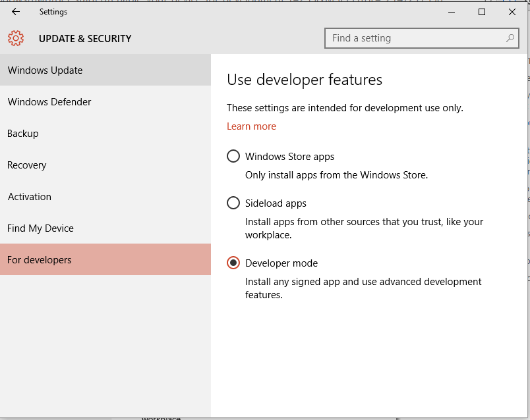
Task: Switch to the Activation section
Action: click(x=105, y=196)
